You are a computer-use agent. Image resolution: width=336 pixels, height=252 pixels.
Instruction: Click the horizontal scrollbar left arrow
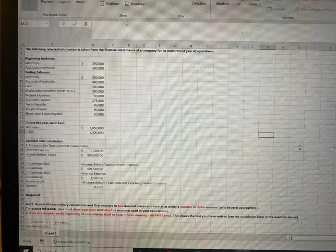(289, 238)
